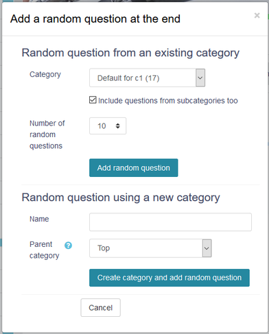The height and width of the screenshot is (334, 269).
Task: Open the Parent category help icon
Action: click(x=68, y=246)
